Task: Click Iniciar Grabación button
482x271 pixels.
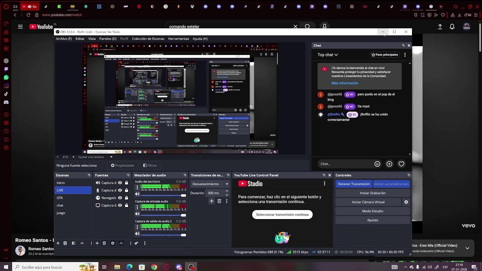Action: coord(372,193)
